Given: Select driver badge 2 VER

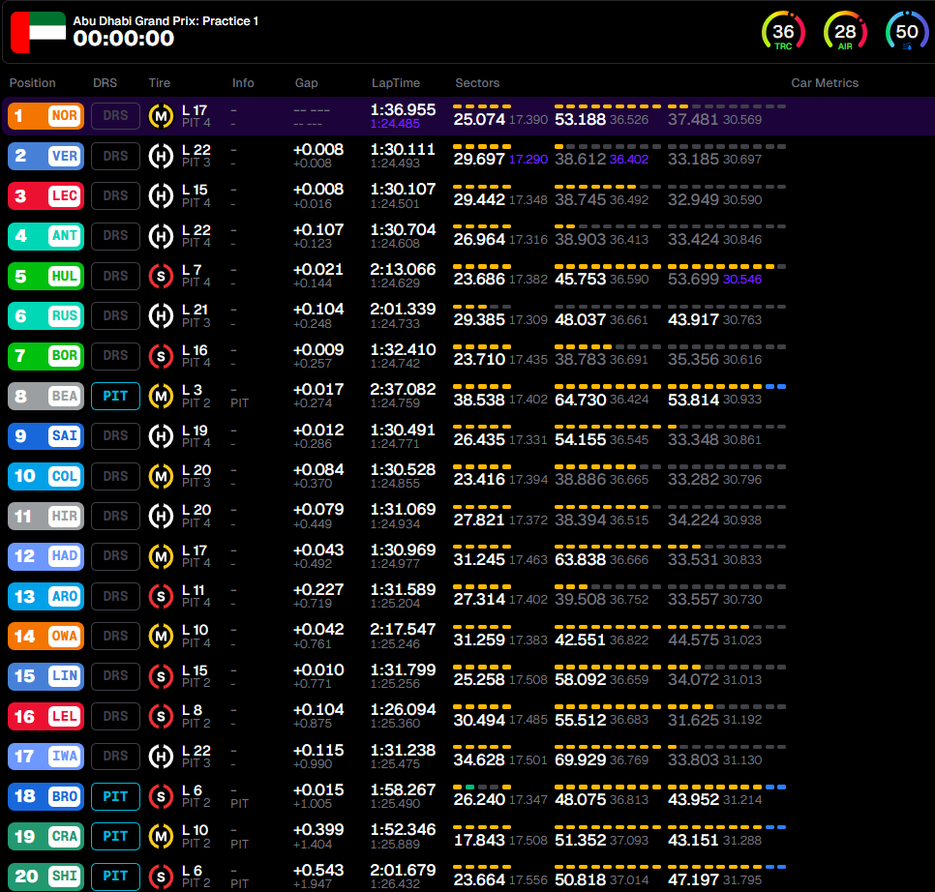Looking at the screenshot, I should tap(45, 156).
